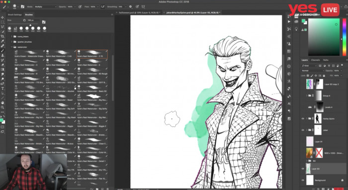This screenshot has height=190, width=348.
Task: Lock all with the padlock icon
Action: tap(324, 76)
